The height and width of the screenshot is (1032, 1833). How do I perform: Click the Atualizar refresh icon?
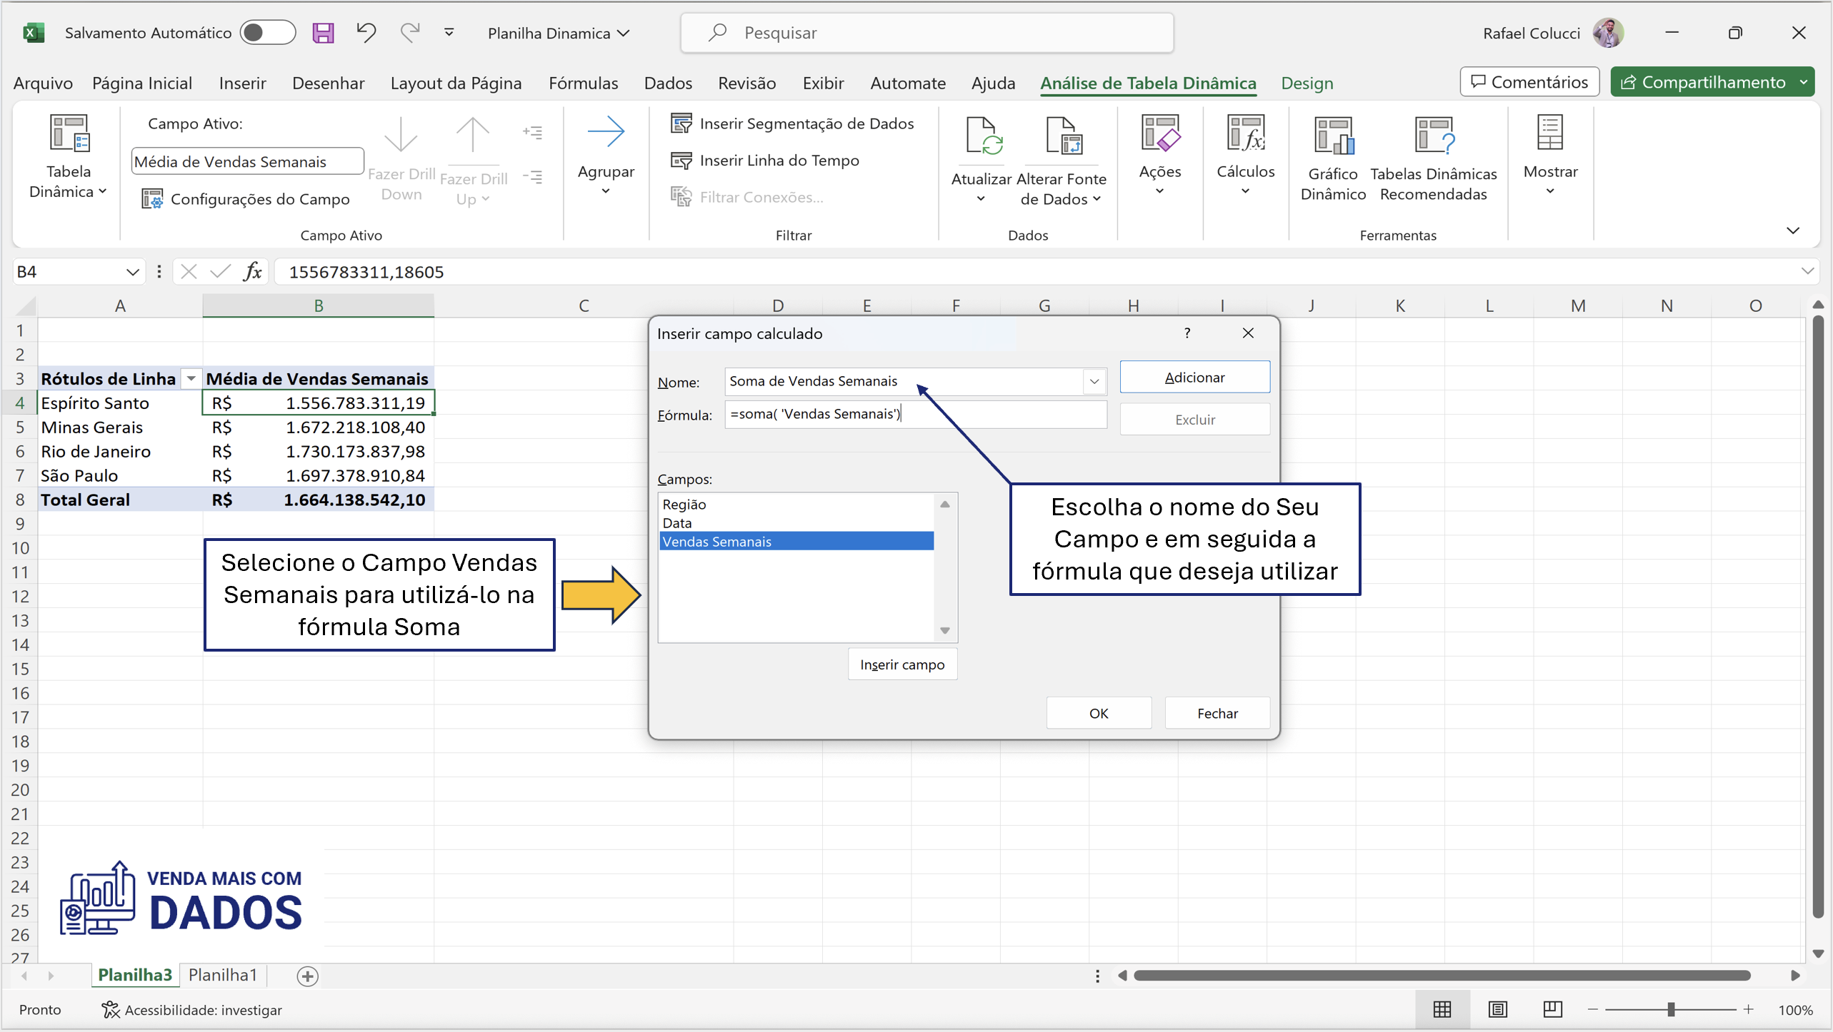982,136
